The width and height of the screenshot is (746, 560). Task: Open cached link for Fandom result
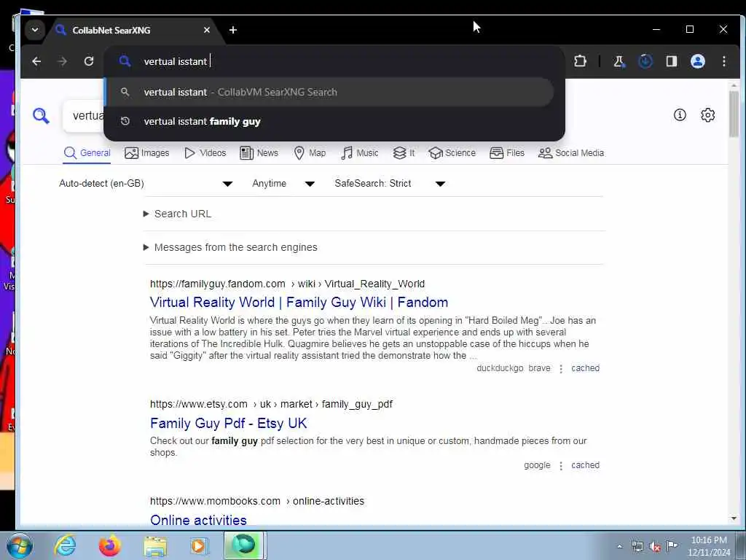click(585, 368)
